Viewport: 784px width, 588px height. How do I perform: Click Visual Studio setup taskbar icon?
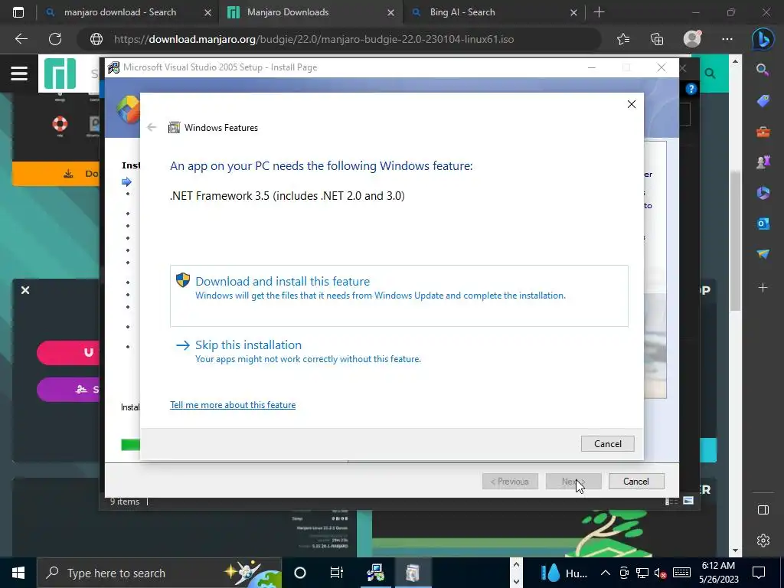pos(375,573)
